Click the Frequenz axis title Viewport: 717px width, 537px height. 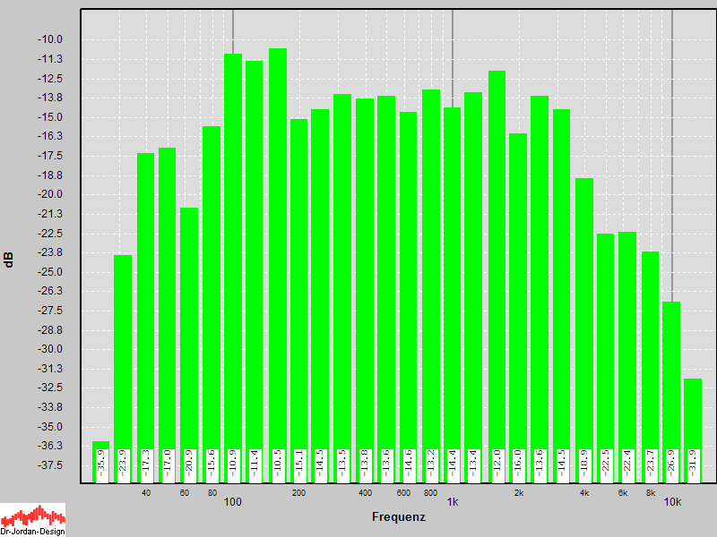point(398,517)
